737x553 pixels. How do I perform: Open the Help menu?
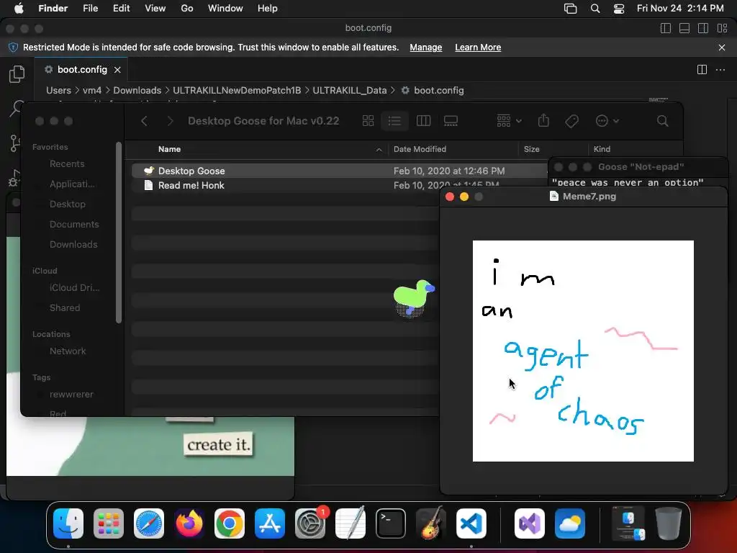coord(268,9)
